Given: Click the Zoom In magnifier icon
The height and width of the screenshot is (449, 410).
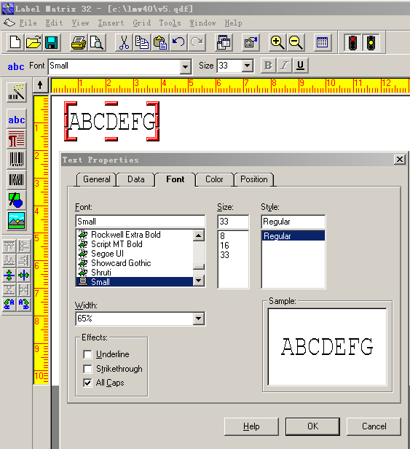Looking at the screenshot, I should point(277,42).
